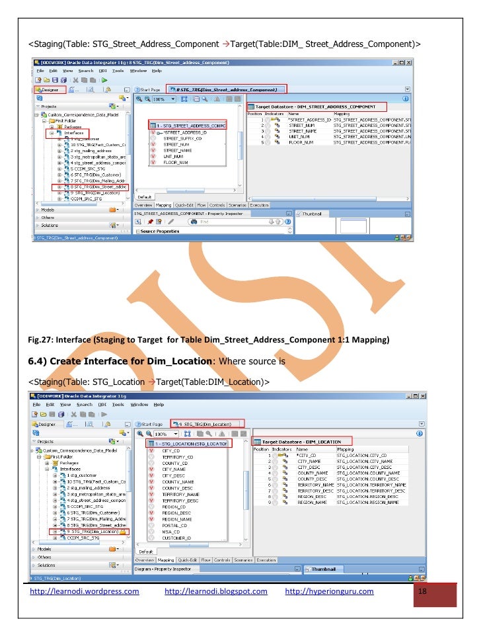Open ODI menu in upper ODI window
The image size is (481, 623).
tap(103, 71)
